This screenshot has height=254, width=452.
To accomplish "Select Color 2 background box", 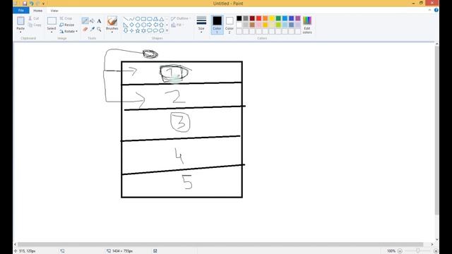I will click(x=230, y=25).
